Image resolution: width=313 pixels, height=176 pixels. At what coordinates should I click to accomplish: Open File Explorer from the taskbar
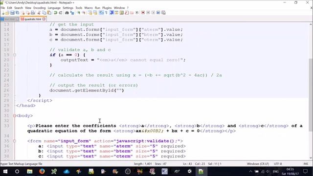coord(29,172)
